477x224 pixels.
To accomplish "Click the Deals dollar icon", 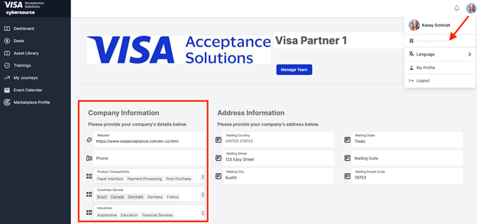I will tap(7, 41).
